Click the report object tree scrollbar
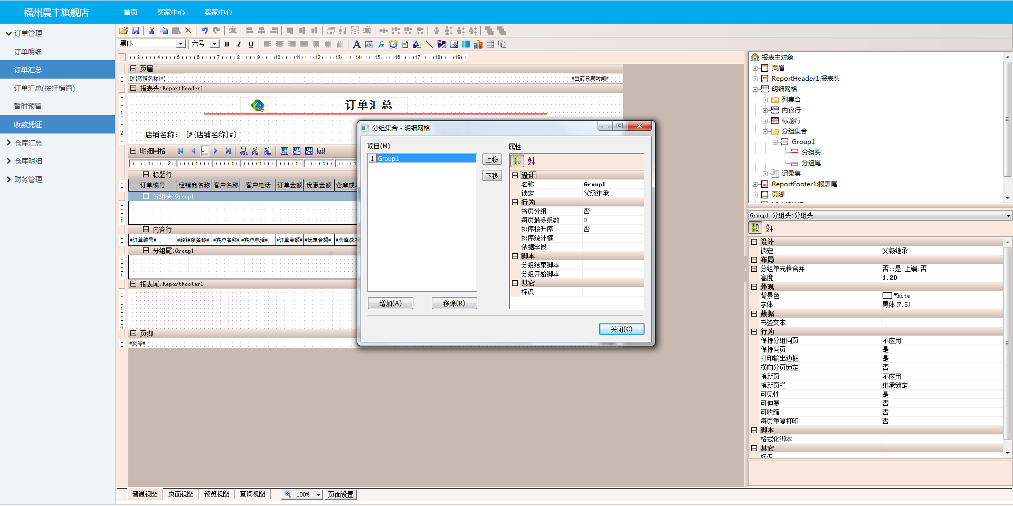 click(x=1008, y=127)
